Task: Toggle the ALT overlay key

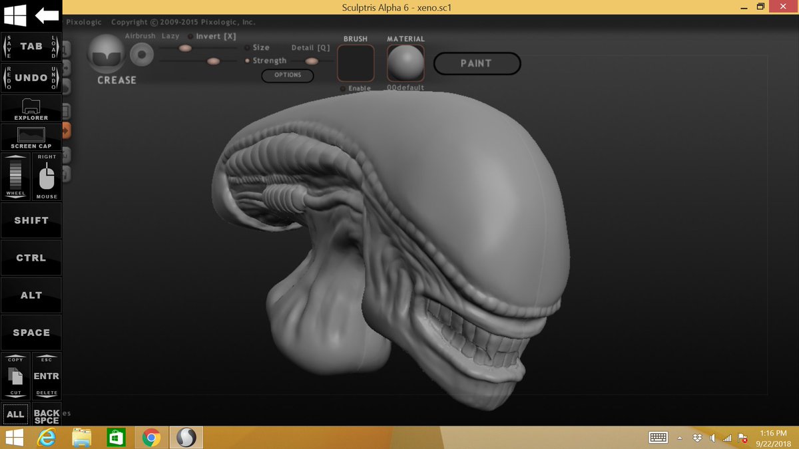Action: pyautogui.click(x=31, y=295)
